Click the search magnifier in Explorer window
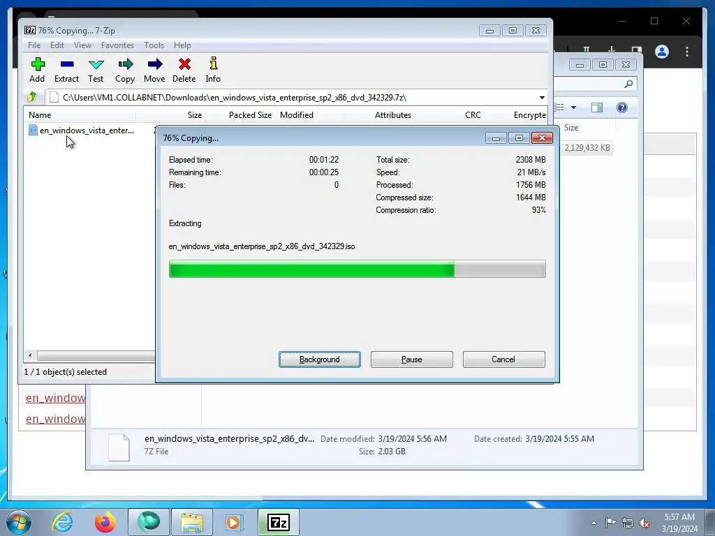Viewport: 715px width, 536px height. coord(629,84)
